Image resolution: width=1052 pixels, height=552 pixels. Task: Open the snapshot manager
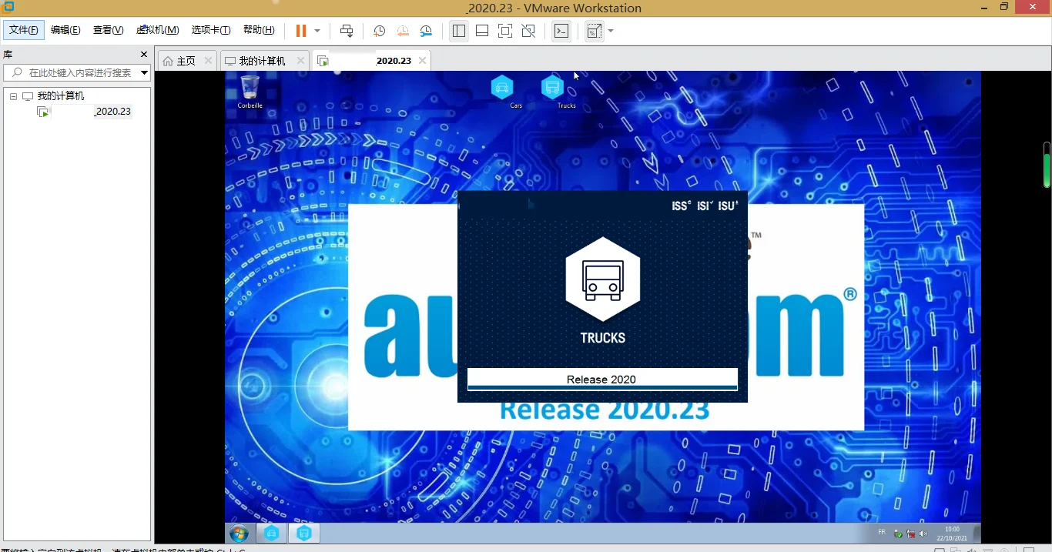[427, 31]
